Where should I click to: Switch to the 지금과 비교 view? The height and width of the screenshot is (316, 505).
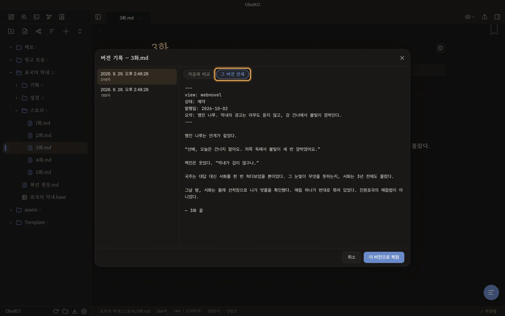pos(199,74)
